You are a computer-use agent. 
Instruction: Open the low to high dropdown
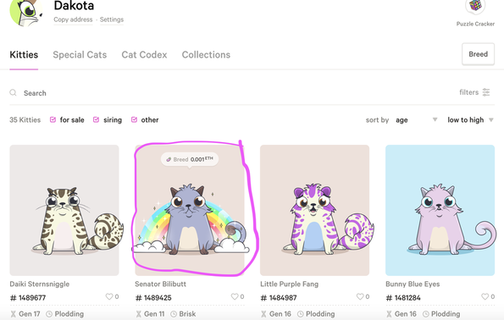470,120
